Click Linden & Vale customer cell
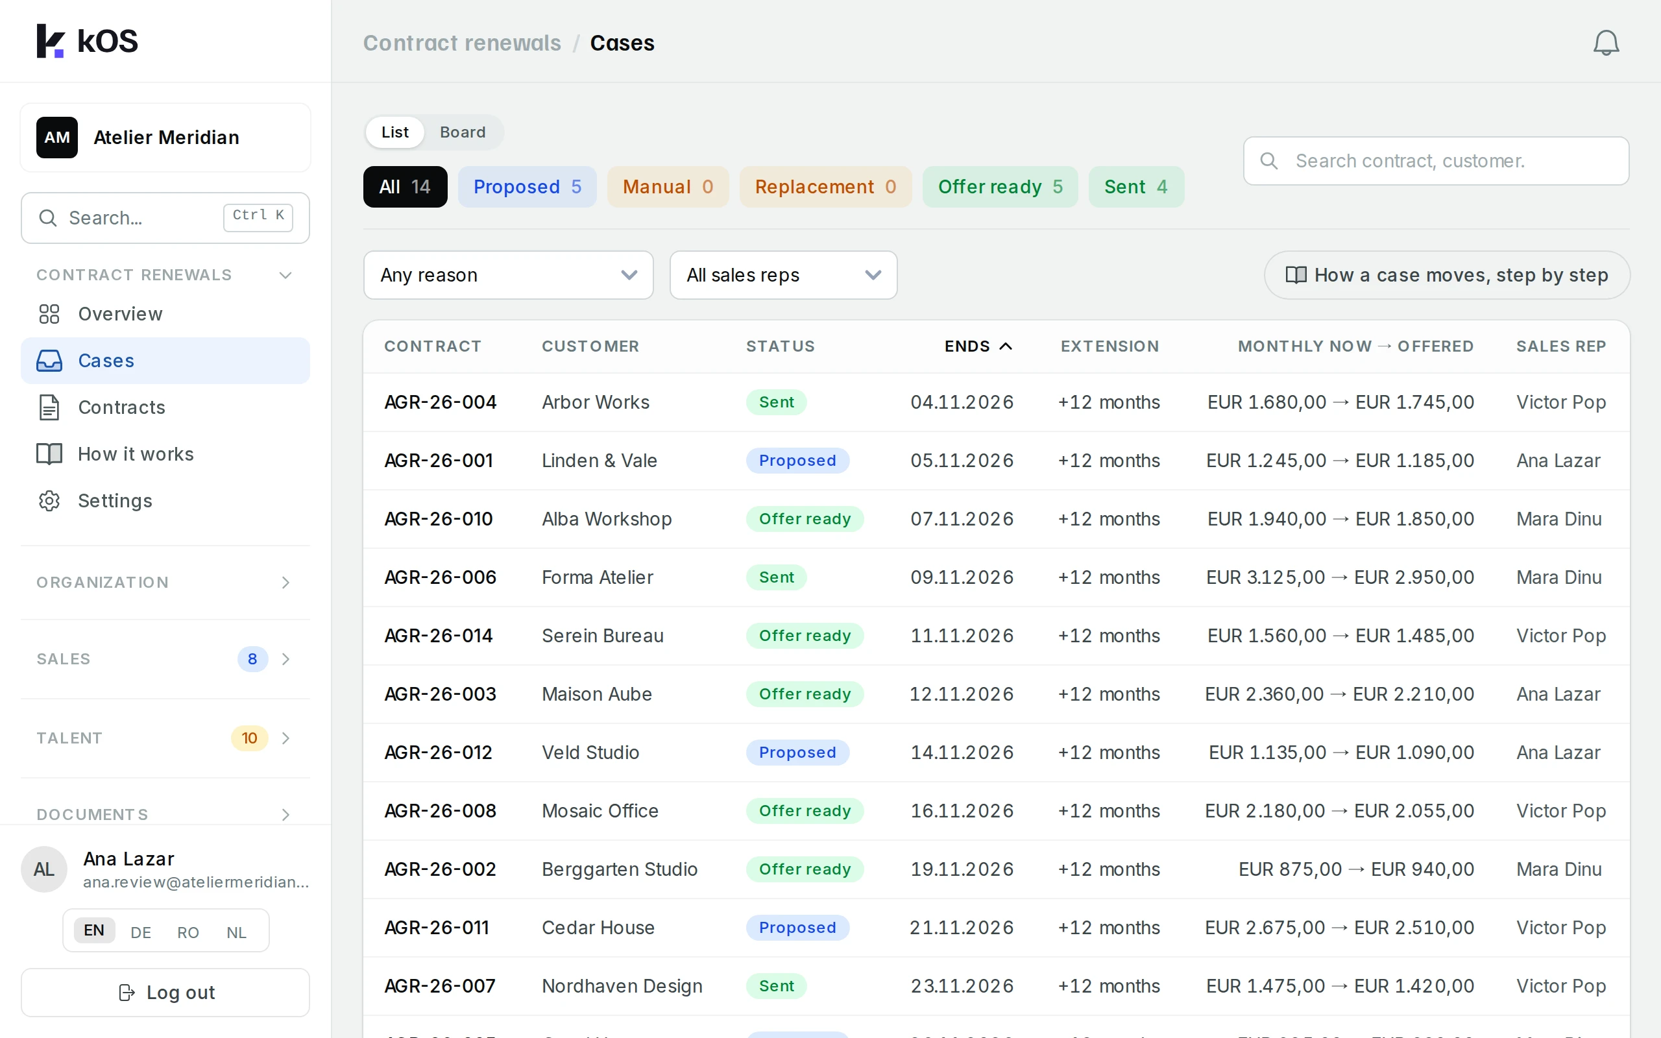The image size is (1661, 1038). 600,461
